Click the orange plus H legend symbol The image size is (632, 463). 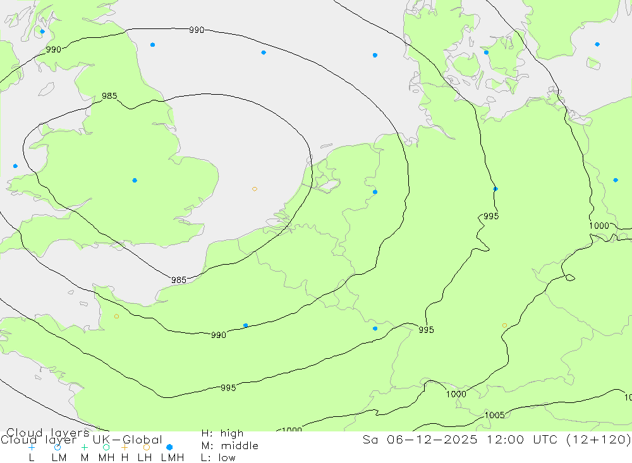point(125,447)
